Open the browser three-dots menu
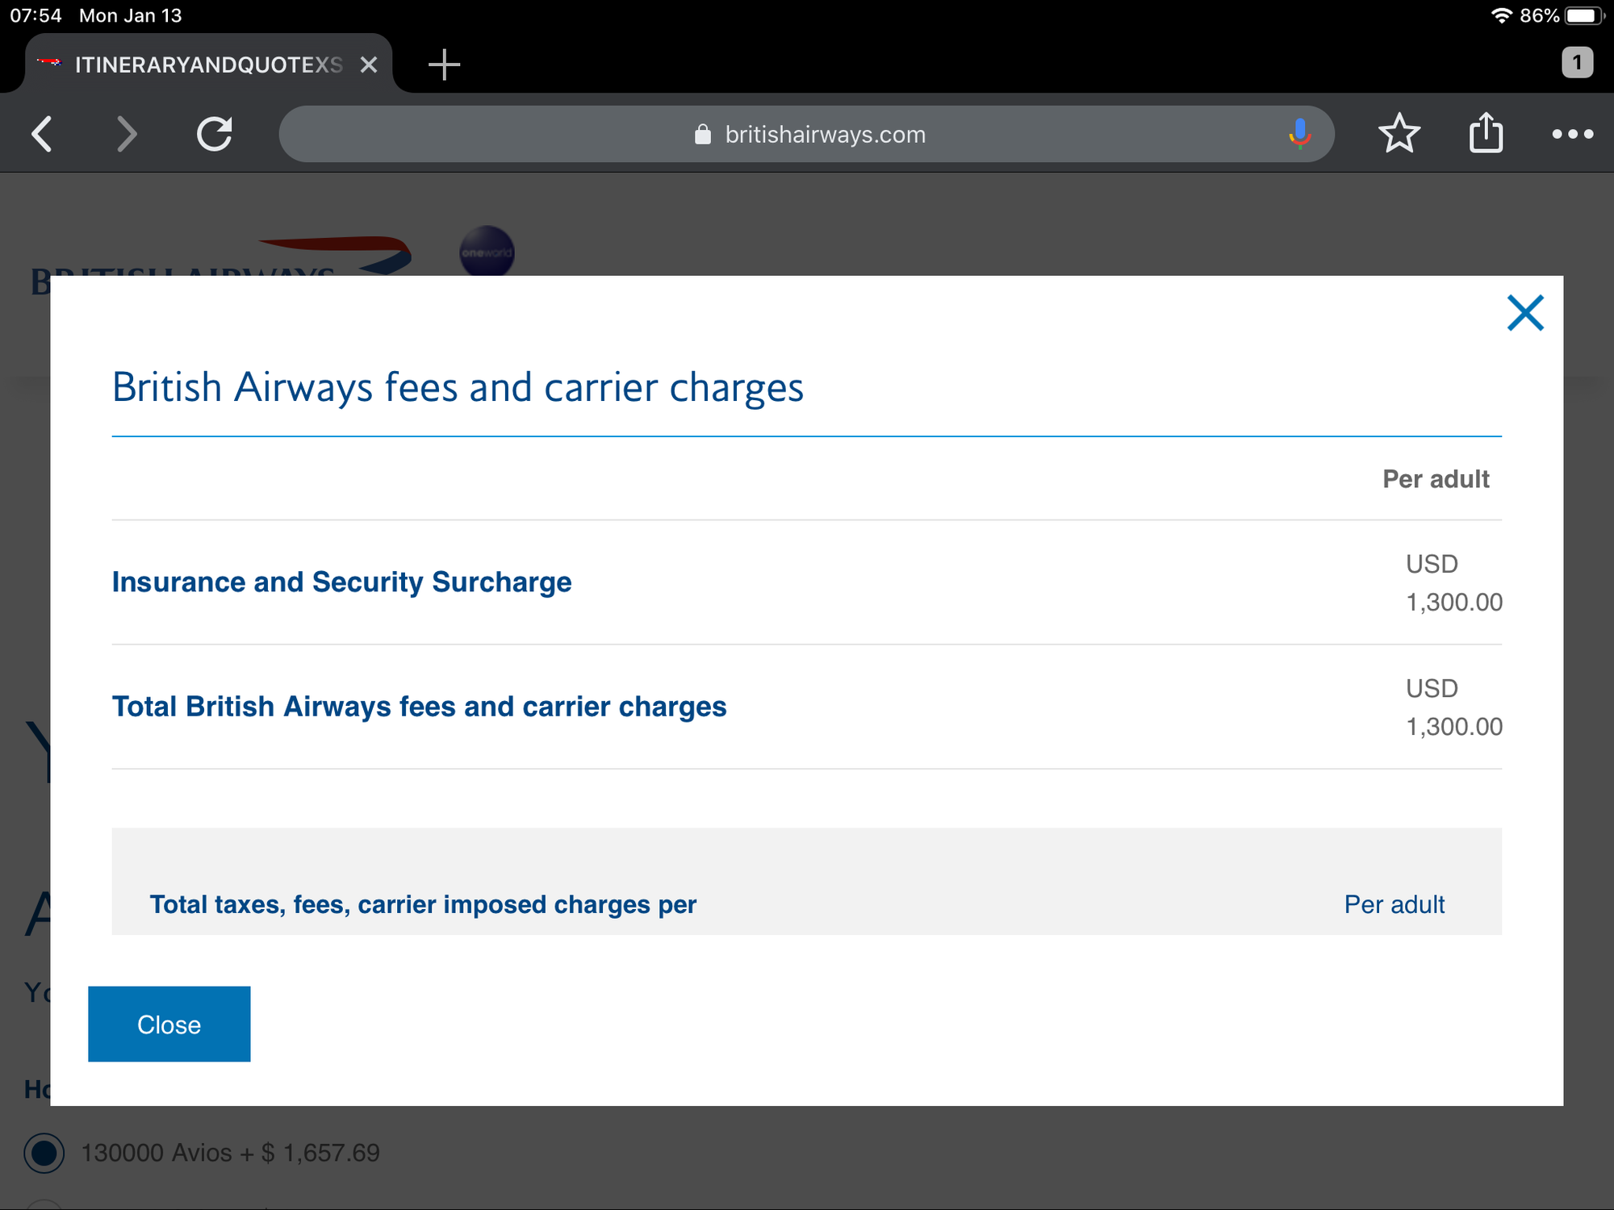The width and height of the screenshot is (1614, 1210). [1572, 134]
